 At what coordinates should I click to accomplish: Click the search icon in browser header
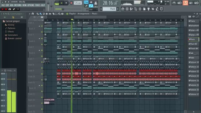click(8, 14)
